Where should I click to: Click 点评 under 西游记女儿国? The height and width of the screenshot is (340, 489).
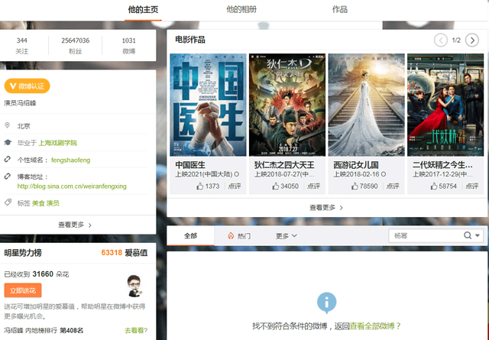(x=393, y=186)
